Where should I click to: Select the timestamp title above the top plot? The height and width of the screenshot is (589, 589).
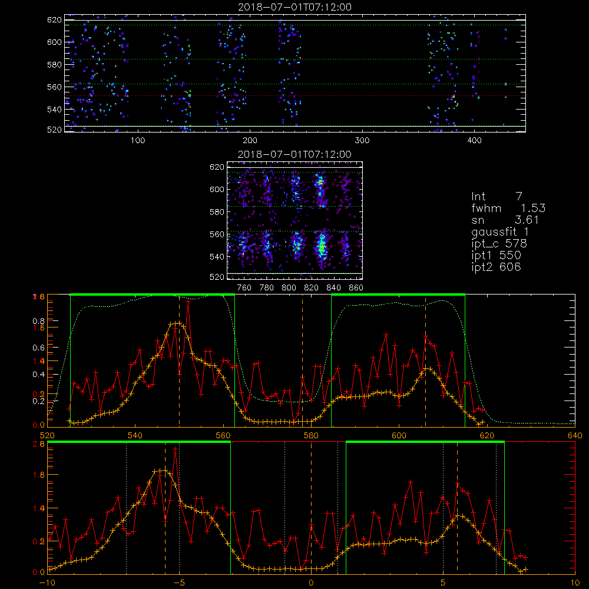tap(295, 6)
